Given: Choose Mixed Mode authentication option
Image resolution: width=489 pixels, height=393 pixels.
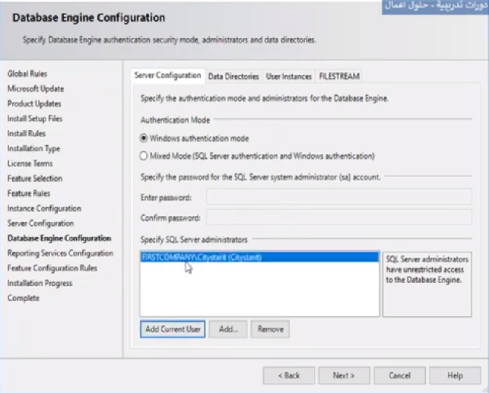Looking at the screenshot, I should coord(144,156).
